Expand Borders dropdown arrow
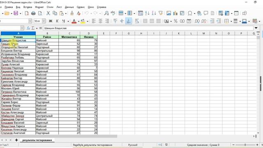263x148 pixels. point(231,21)
